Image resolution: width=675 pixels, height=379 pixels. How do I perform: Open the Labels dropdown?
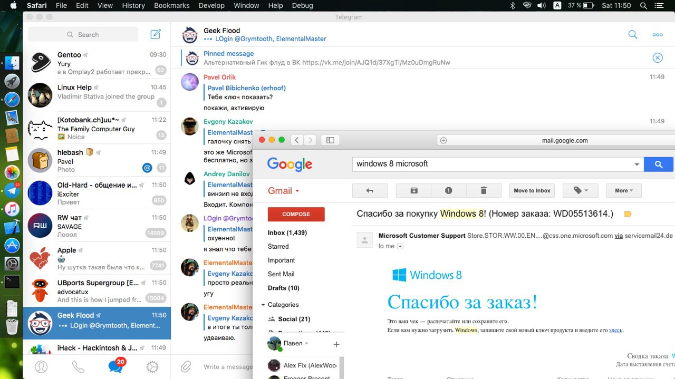[x=581, y=191]
